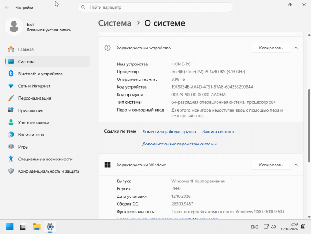Select Учетные записи in sidebar
311x234 pixels.
pyautogui.click(x=47, y=122)
